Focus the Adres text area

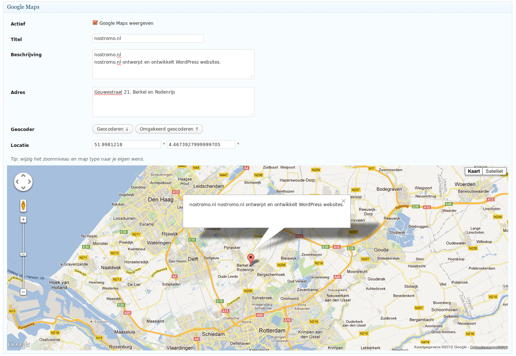[173, 102]
